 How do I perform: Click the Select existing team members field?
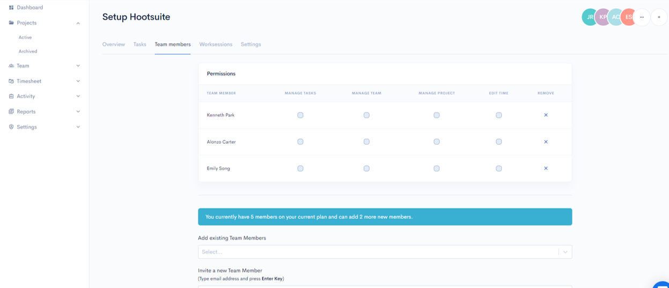(x=376, y=252)
